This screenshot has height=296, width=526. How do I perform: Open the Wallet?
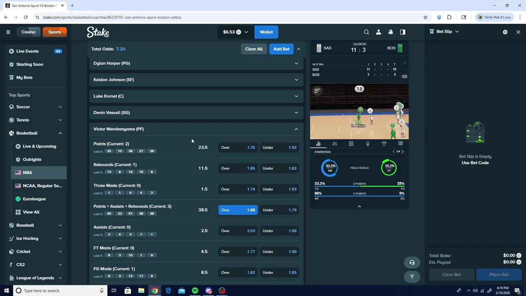(266, 32)
